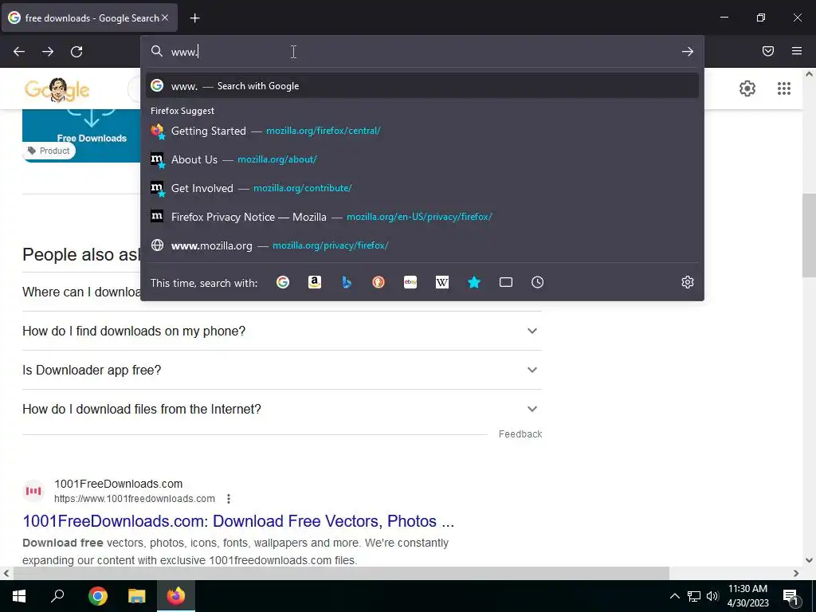Show hidden system tray icons
This screenshot has height=612, width=816.
674,596
